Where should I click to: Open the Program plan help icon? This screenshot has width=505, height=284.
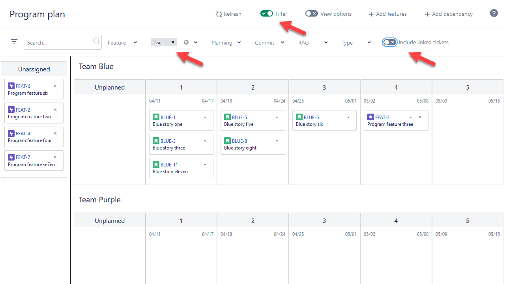click(494, 13)
